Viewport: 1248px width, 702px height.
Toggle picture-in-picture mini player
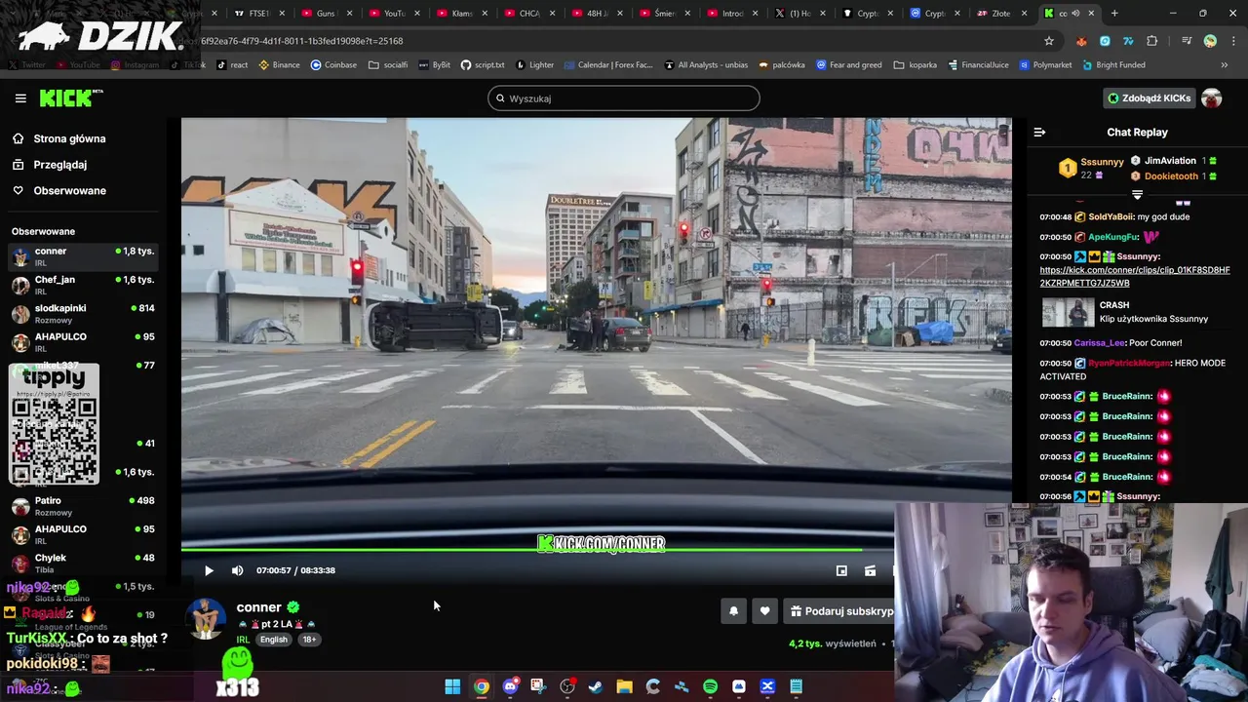(841, 570)
